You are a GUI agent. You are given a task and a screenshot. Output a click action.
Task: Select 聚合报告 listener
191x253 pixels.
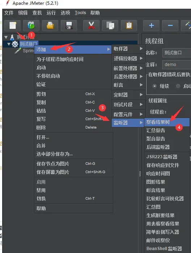[167, 139]
